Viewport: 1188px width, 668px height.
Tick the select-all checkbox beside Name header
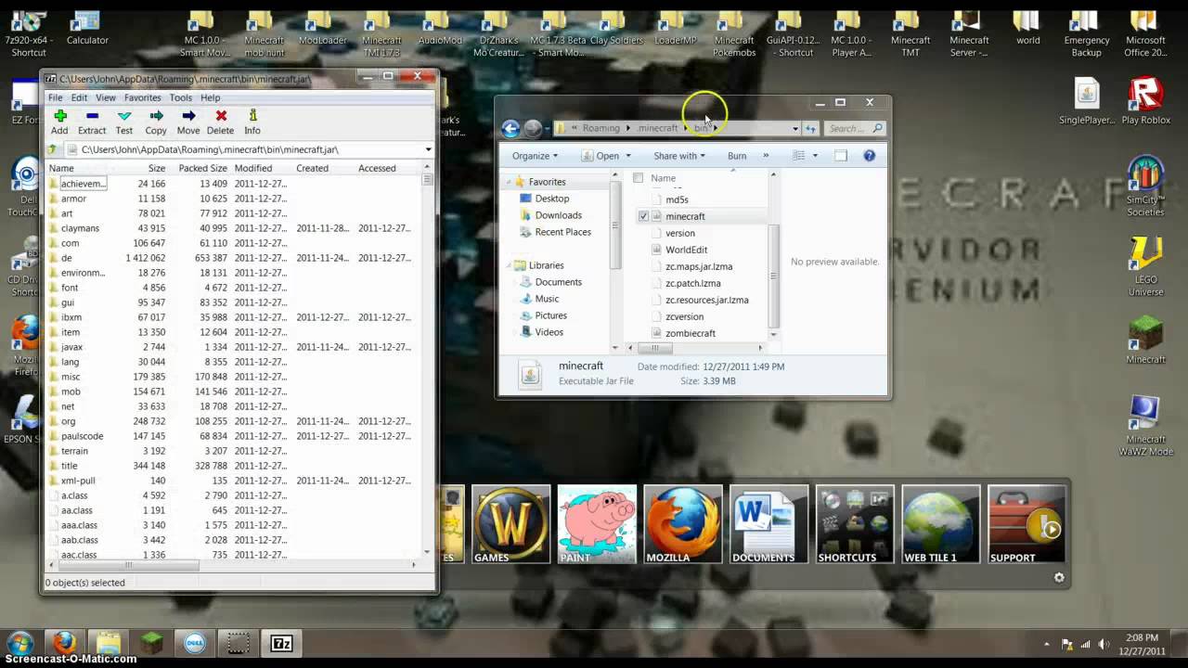tap(638, 177)
